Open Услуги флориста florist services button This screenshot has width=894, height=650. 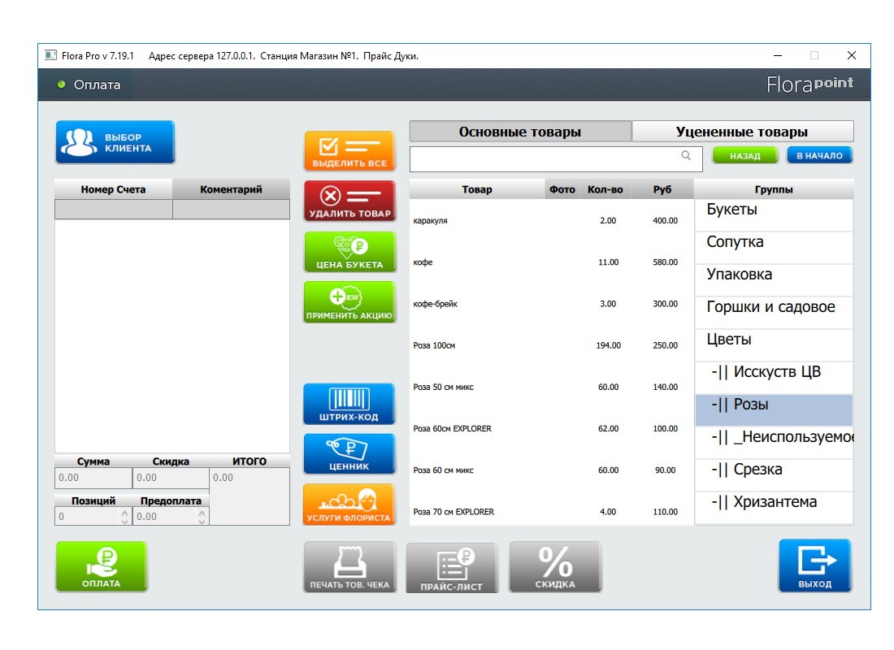pos(349,504)
